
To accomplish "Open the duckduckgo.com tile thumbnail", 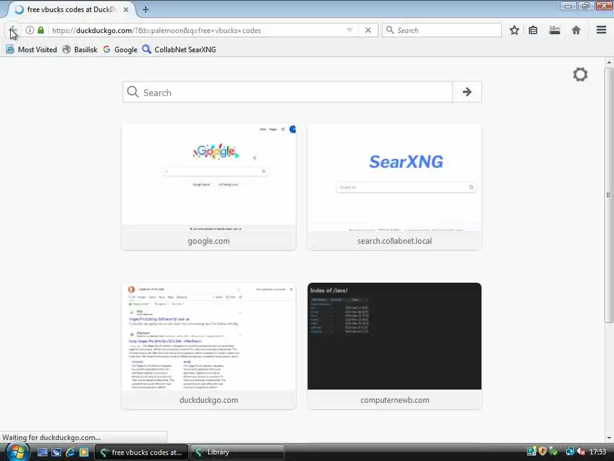I will click(209, 336).
